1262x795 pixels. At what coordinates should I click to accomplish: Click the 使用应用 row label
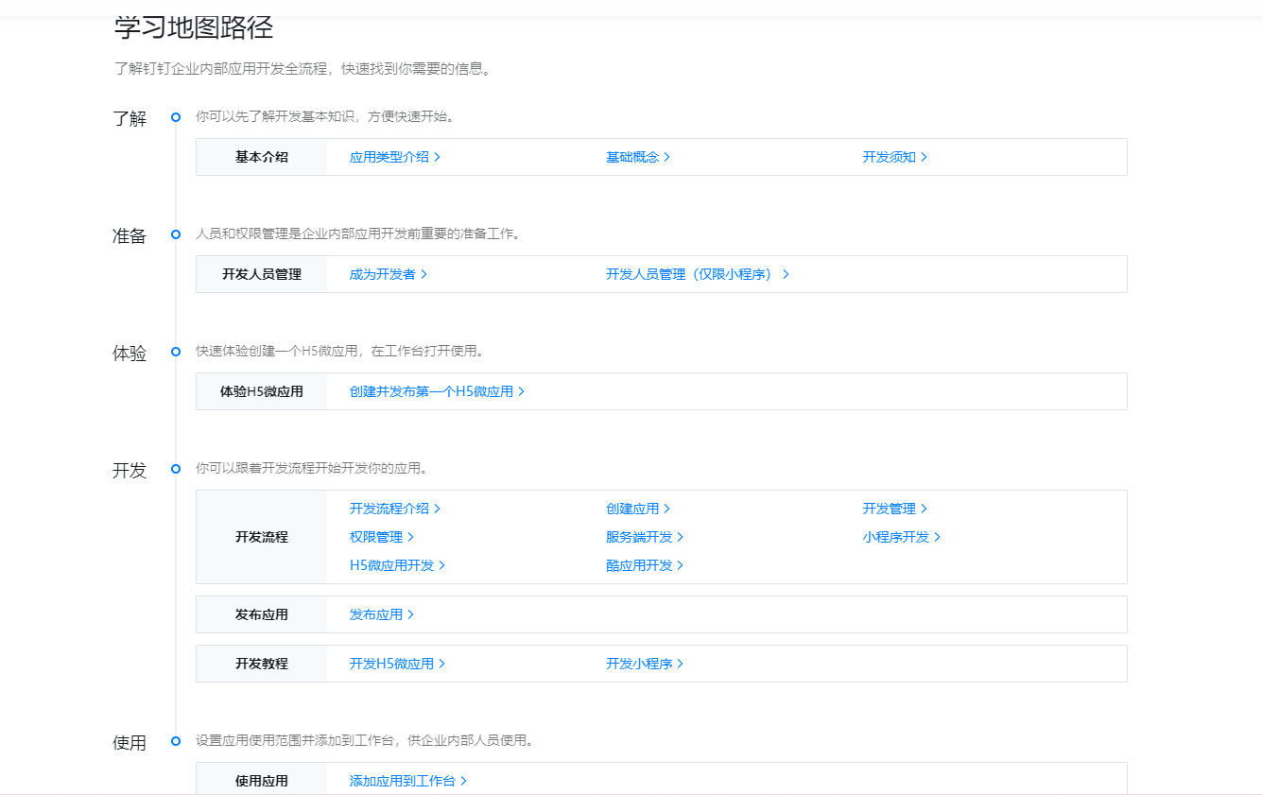[262, 781]
